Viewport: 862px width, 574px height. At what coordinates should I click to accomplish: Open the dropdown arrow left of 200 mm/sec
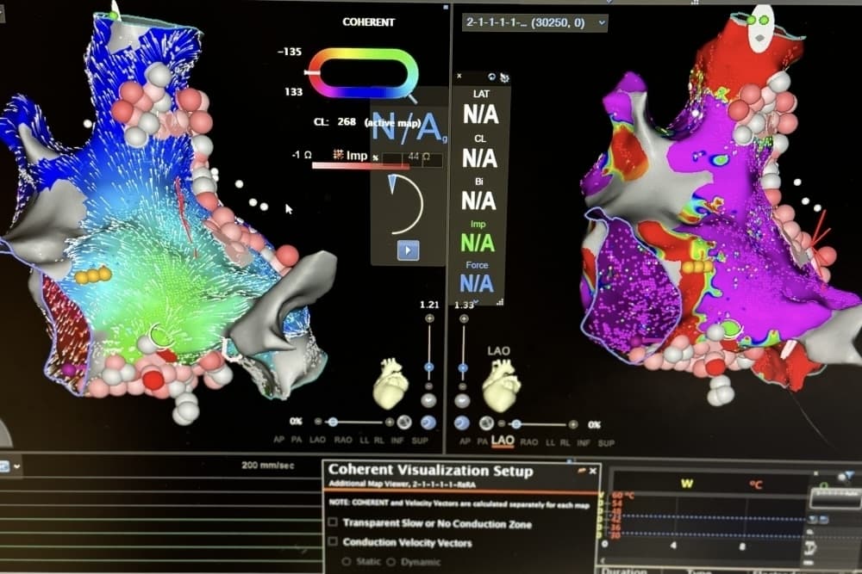click(17, 466)
